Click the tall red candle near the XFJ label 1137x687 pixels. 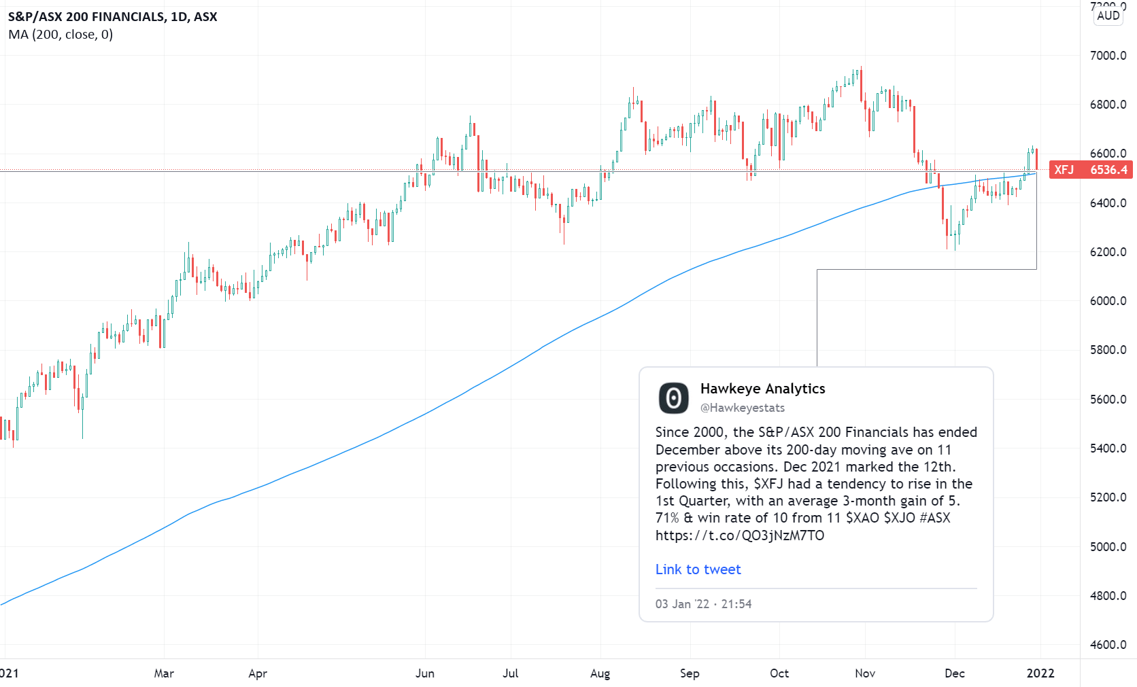(1036, 160)
